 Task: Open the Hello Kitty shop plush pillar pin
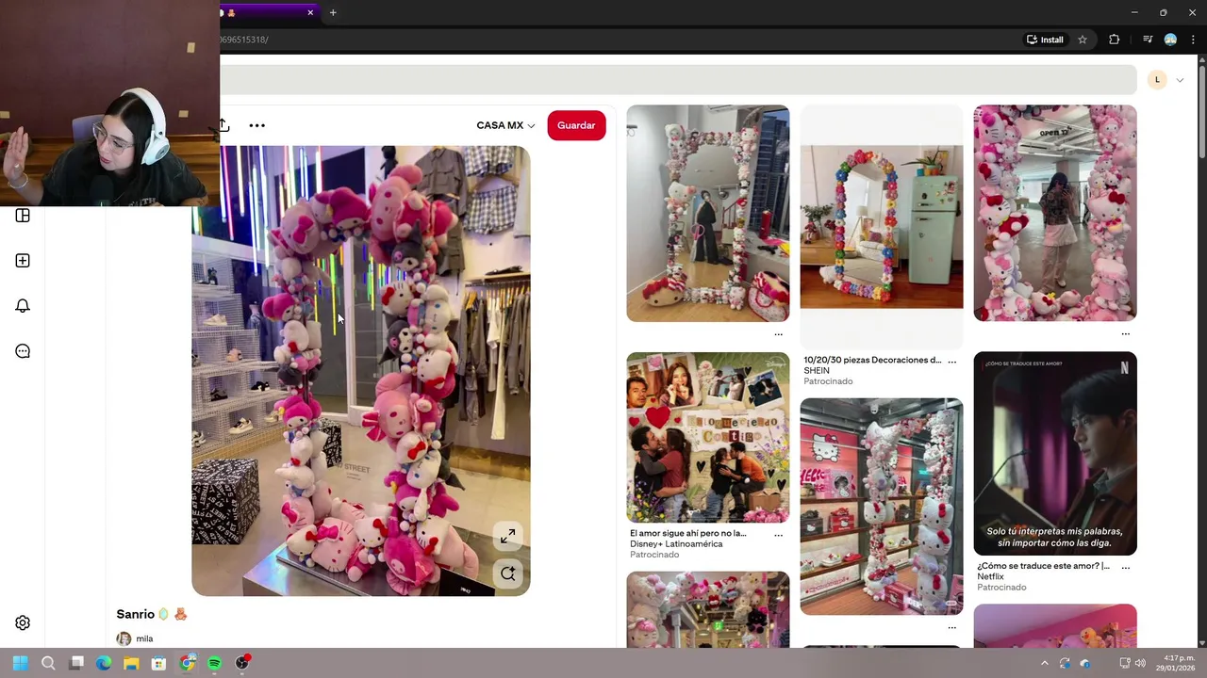882,507
